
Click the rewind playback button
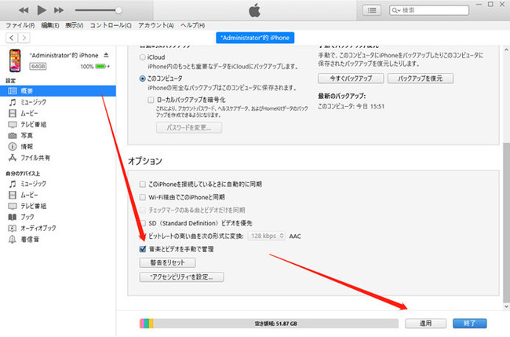(x=24, y=10)
